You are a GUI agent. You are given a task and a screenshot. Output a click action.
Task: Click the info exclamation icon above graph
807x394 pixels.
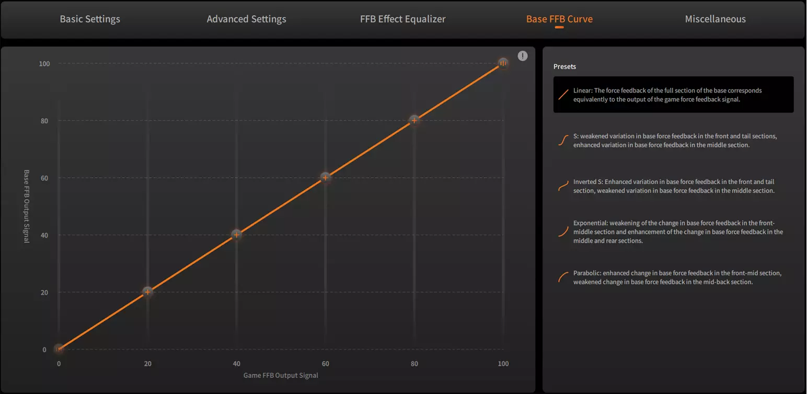pyautogui.click(x=523, y=56)
